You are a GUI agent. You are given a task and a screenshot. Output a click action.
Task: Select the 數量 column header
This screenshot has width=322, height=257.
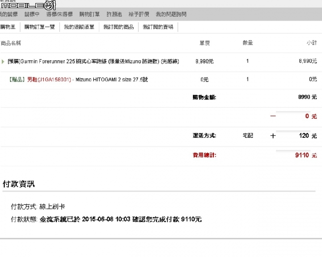point(248,43)
